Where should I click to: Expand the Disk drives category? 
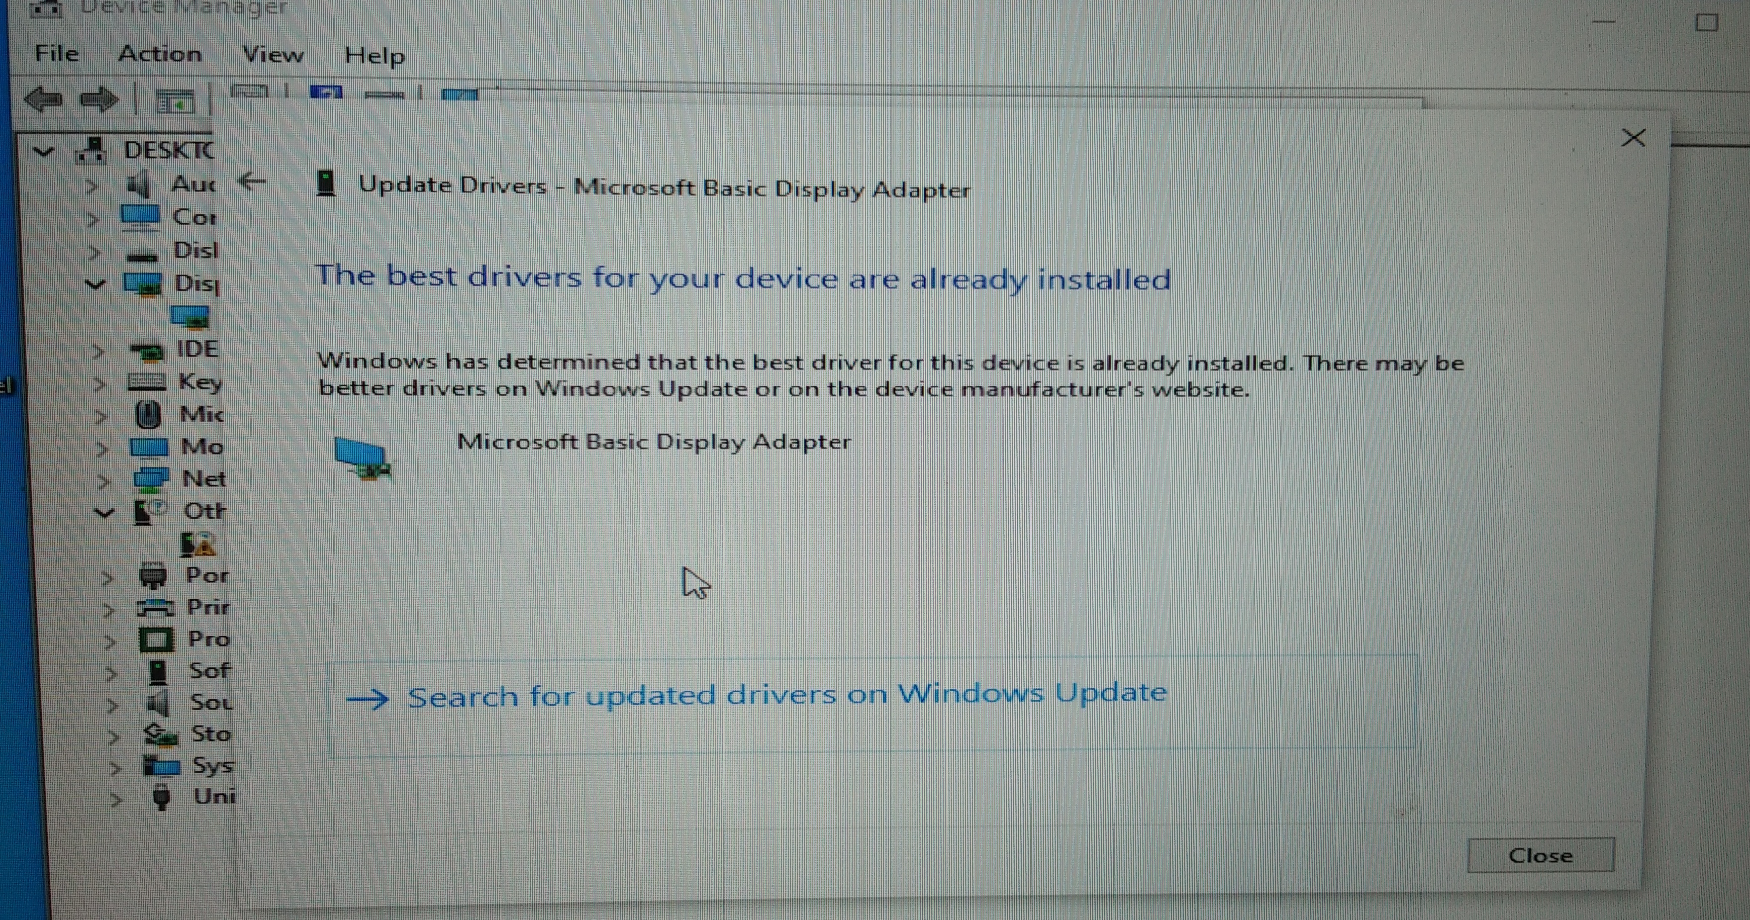(x=95, y=252)
